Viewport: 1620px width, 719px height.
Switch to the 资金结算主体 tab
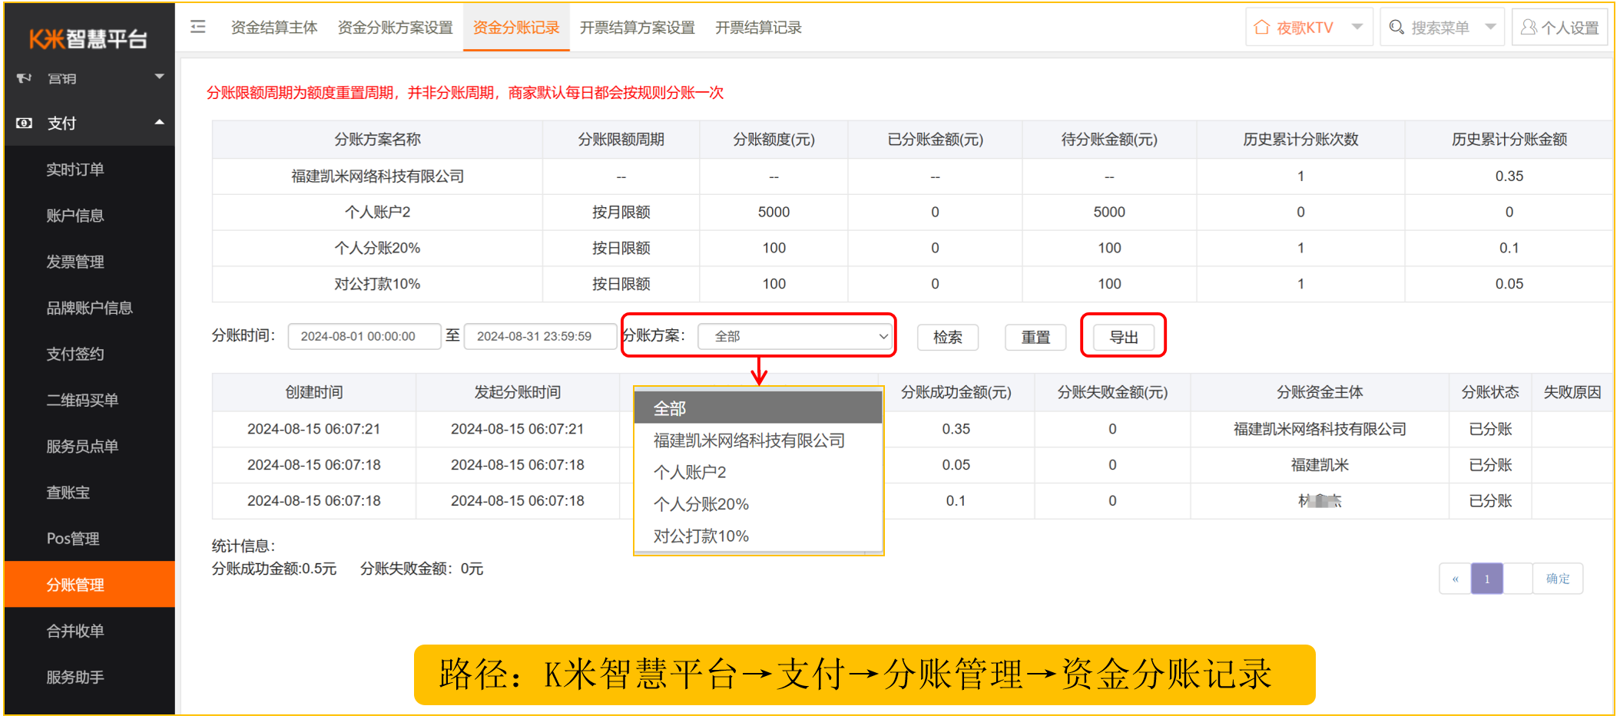pyautogui.click(x=274, y=28)
